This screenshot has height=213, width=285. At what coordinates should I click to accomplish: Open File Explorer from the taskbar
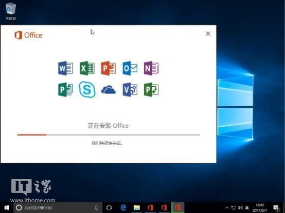(x=137, y=207)
